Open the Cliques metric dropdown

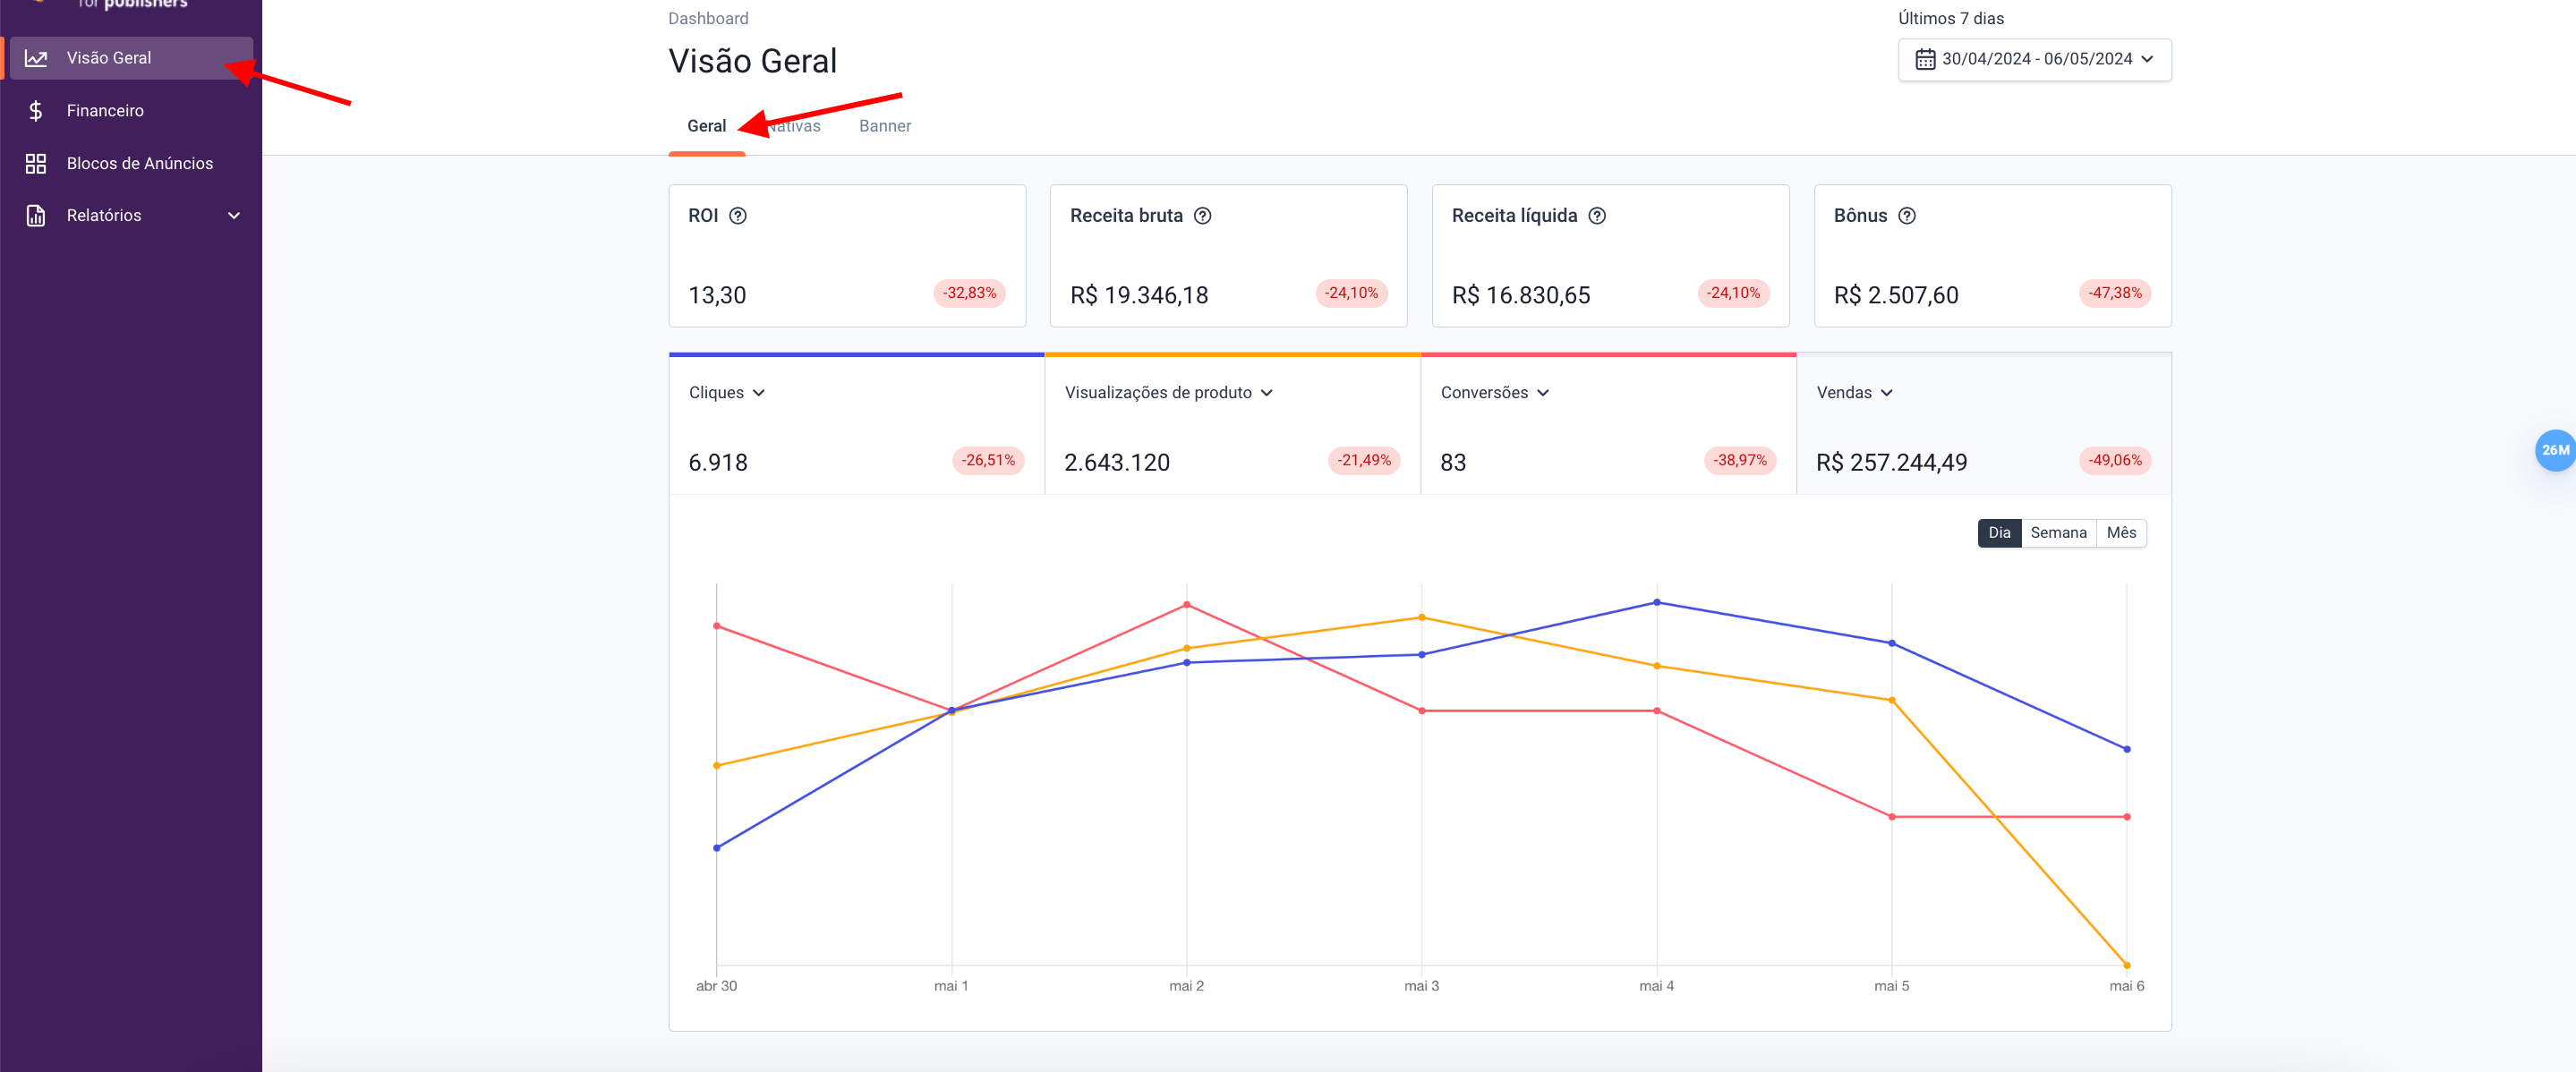727,393
